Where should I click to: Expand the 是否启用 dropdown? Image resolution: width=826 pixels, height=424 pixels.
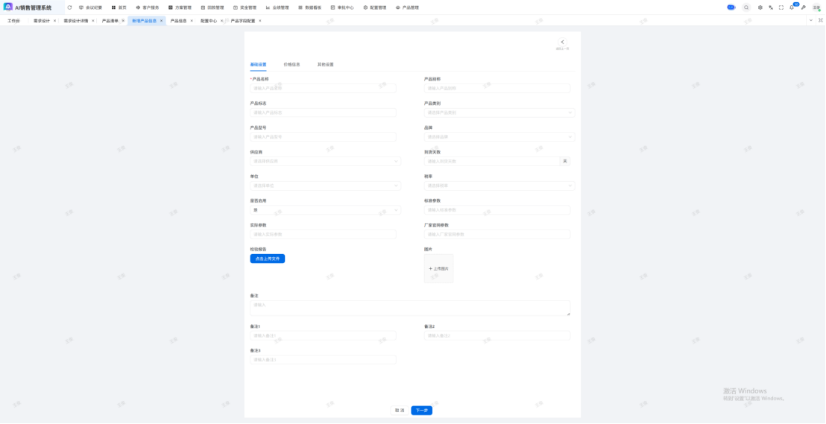point(324,210)
